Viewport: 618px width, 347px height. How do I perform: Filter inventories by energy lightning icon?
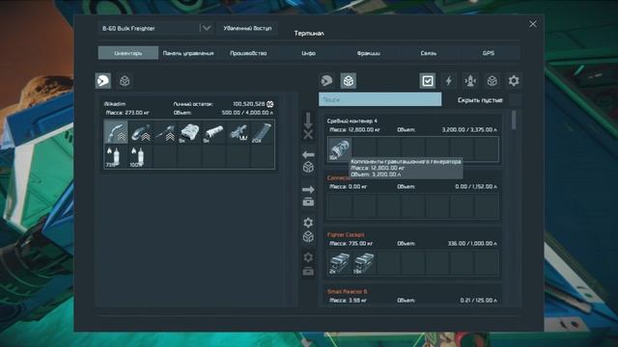point(448,81)
